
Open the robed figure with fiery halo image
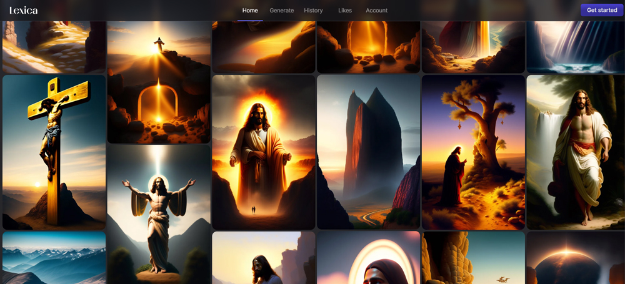point(264,152)
